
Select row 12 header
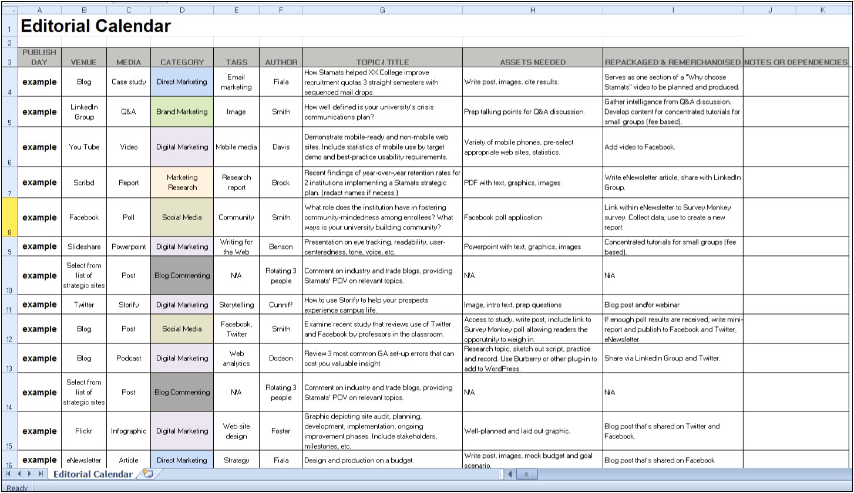coord(9,329)
